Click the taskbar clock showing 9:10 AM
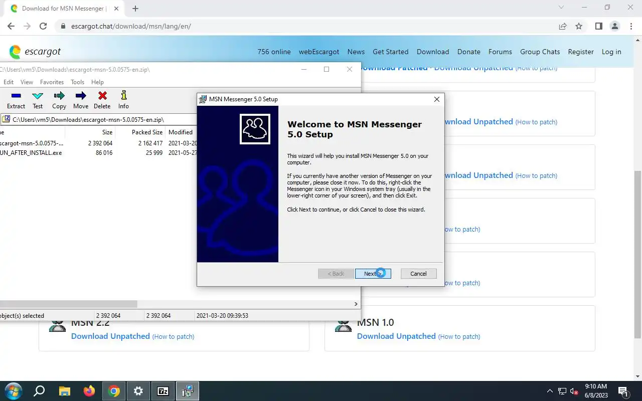Viewport: 642px width, 401px height. [x=596, y=391]
